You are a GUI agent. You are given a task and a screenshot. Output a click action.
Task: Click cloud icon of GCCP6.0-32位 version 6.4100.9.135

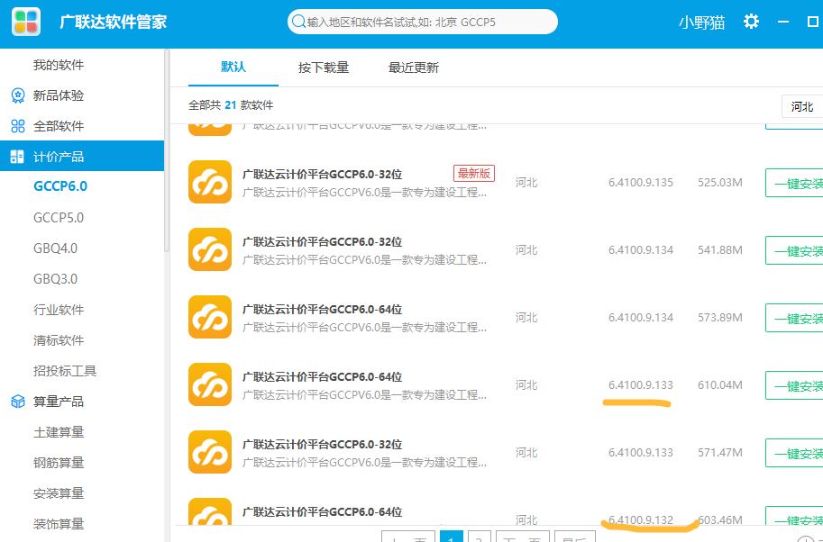pyautogui.click(x=210, y=182)
